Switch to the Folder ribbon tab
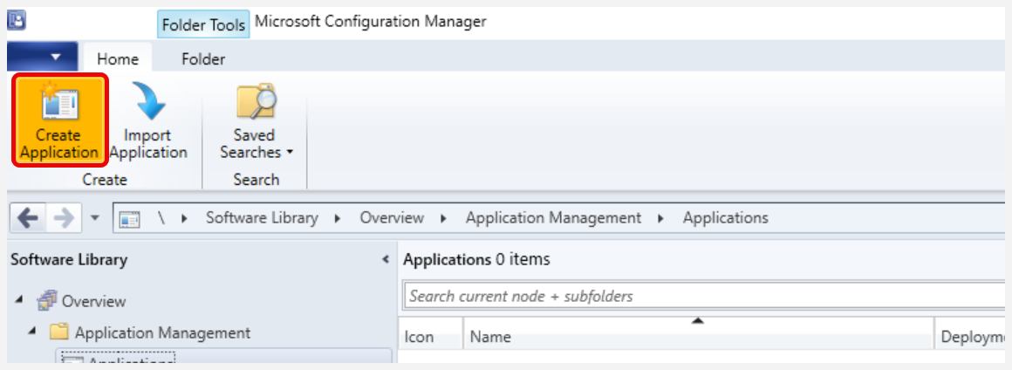The image size is (1012, 370). [203, 58]
